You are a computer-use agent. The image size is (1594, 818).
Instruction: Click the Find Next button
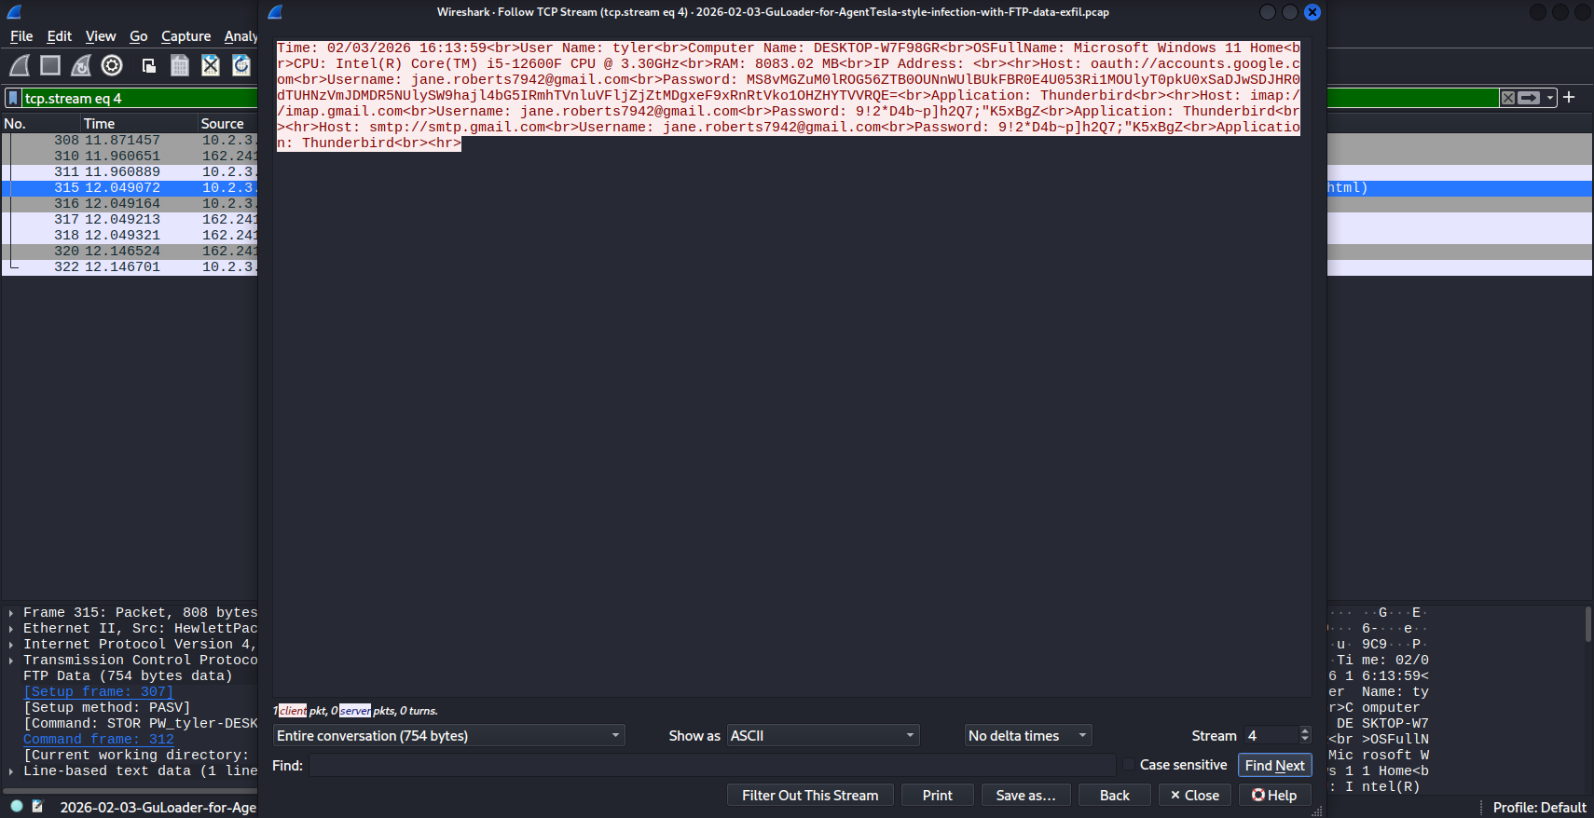[1275, 766]
